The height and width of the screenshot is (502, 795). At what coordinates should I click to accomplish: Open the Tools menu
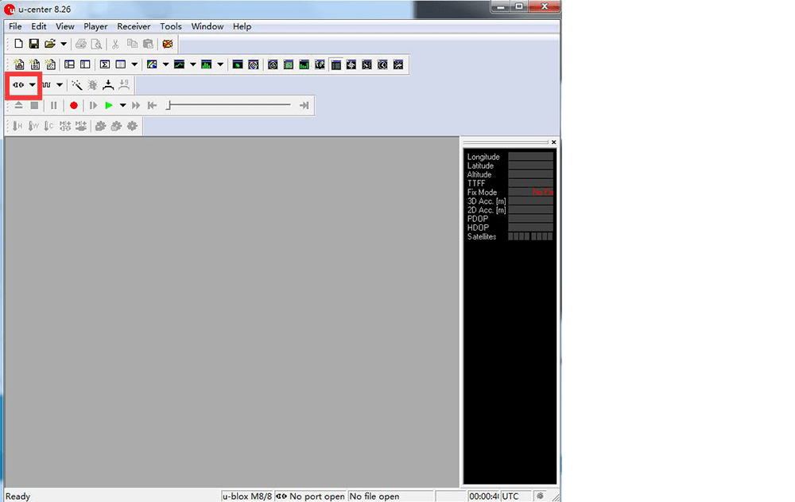(x=171, y=26)
